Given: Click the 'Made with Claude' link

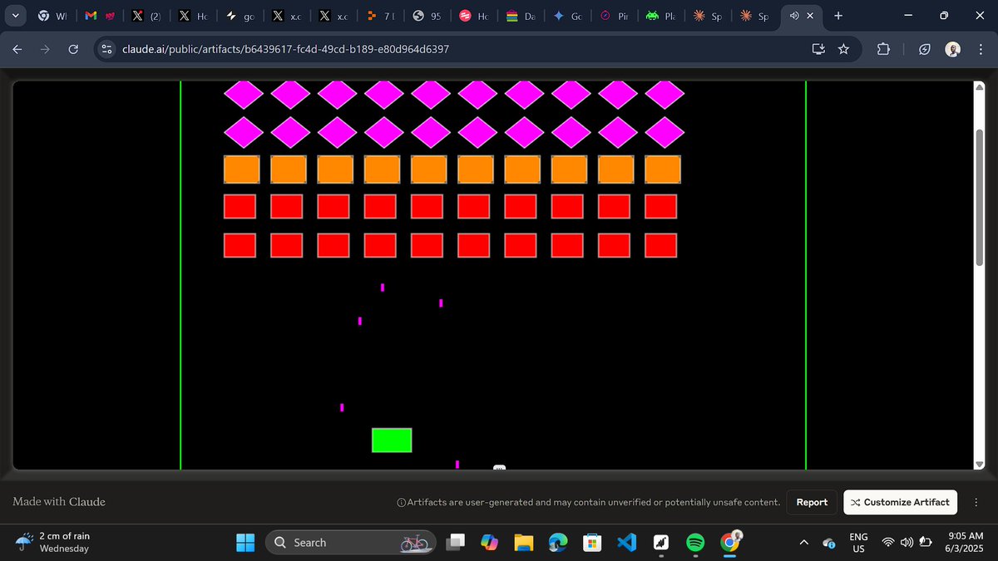Looking at the screenshot, I should (x=59, y=502).
